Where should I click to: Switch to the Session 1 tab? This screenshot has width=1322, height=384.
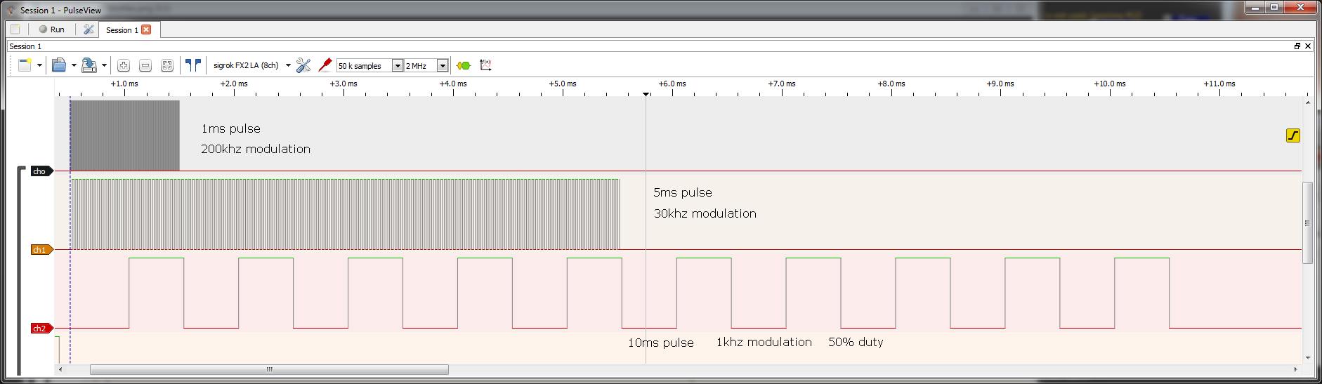tap(122, 30)
